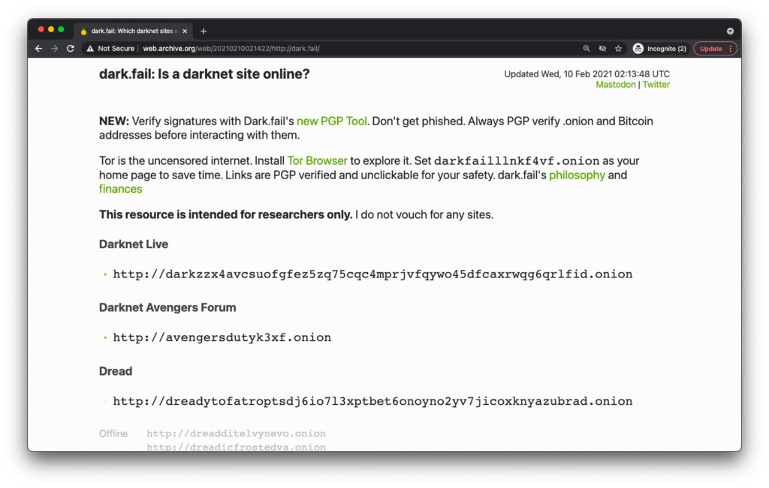Open the zoom magnifier icon in address bar
The width and height of the screenshot is (769, 488).
(587, 49)
